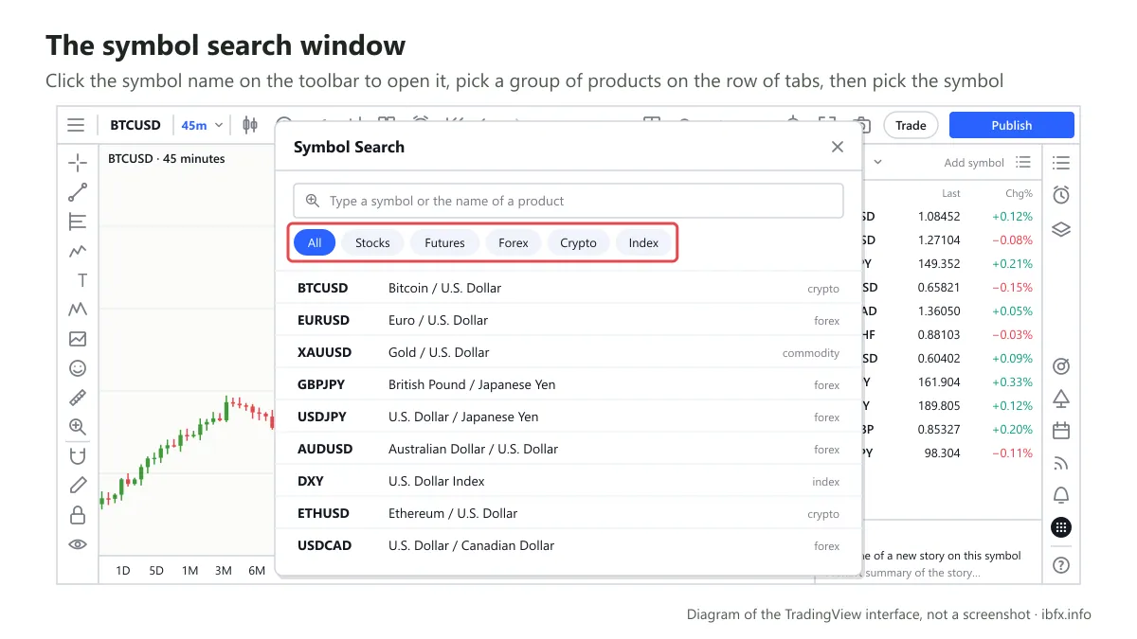Click the BTCUSD symbol on the toolbar
Viewport: 1137px width, 639px height.
(135, 125)
